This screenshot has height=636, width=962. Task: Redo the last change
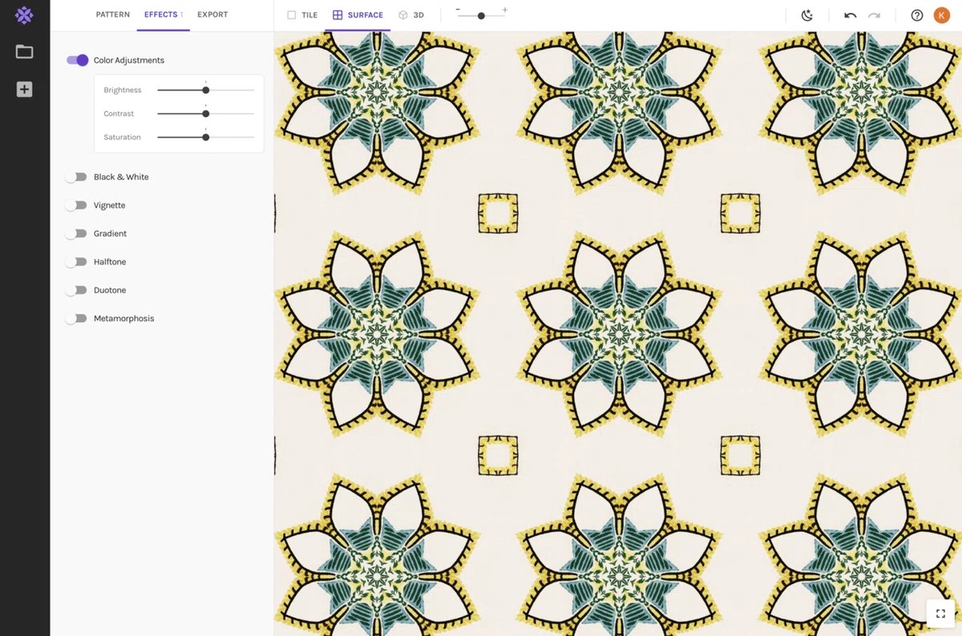click(x=875, y=15)
